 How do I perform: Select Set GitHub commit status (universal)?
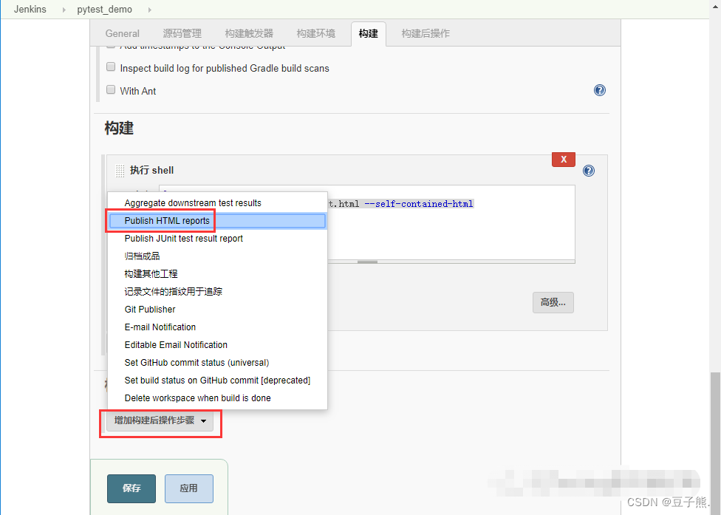[217, 363]
